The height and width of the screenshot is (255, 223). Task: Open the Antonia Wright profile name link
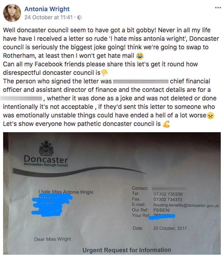coord(47,9)
